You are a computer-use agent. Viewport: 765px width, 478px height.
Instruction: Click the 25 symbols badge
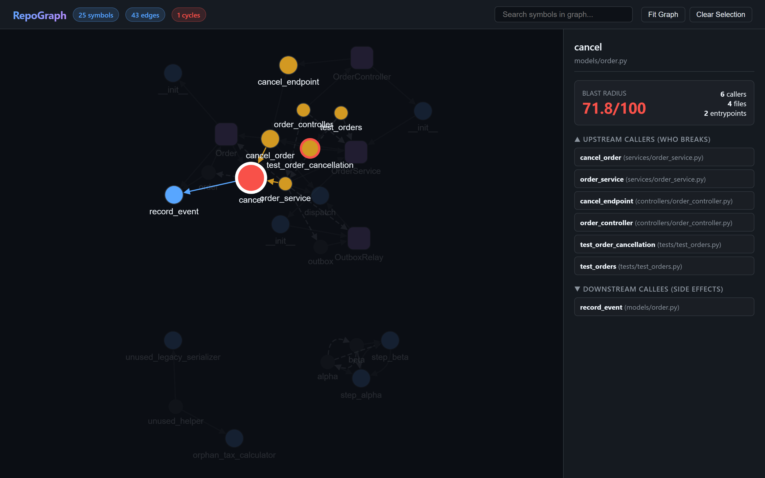coord(96,15)
